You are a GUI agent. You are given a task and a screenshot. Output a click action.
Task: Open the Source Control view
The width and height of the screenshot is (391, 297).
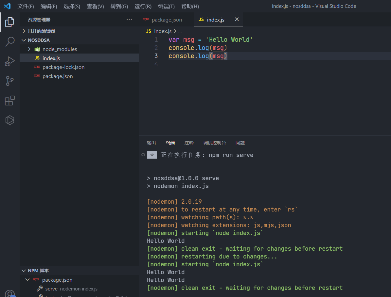click(10, 81)
